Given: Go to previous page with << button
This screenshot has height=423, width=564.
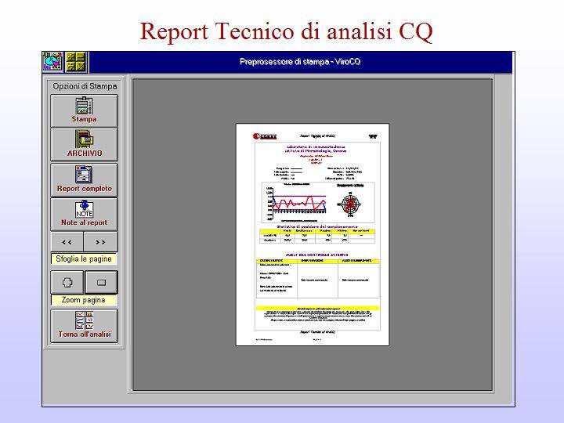Looking at the screenshot, I should click(67, 241).
